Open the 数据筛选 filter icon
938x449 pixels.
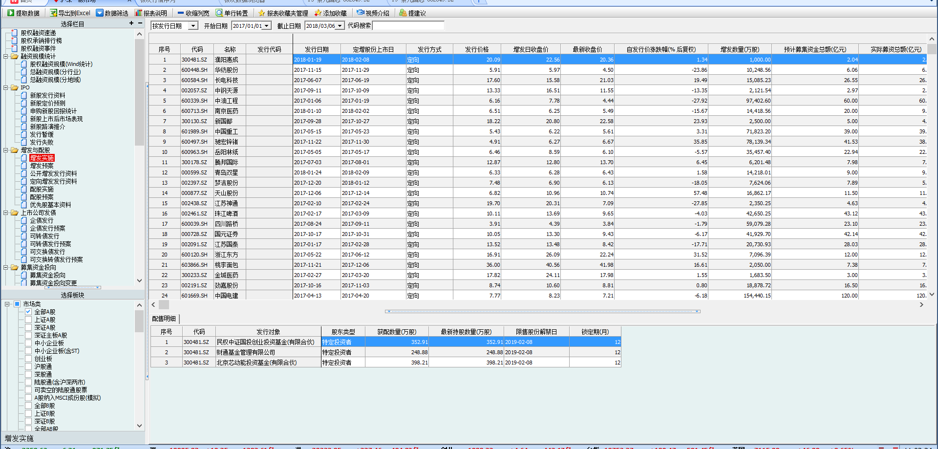coord(100,13)
